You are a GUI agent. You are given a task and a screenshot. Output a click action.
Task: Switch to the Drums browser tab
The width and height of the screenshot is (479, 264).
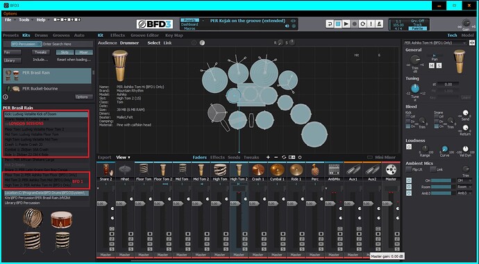41,35
